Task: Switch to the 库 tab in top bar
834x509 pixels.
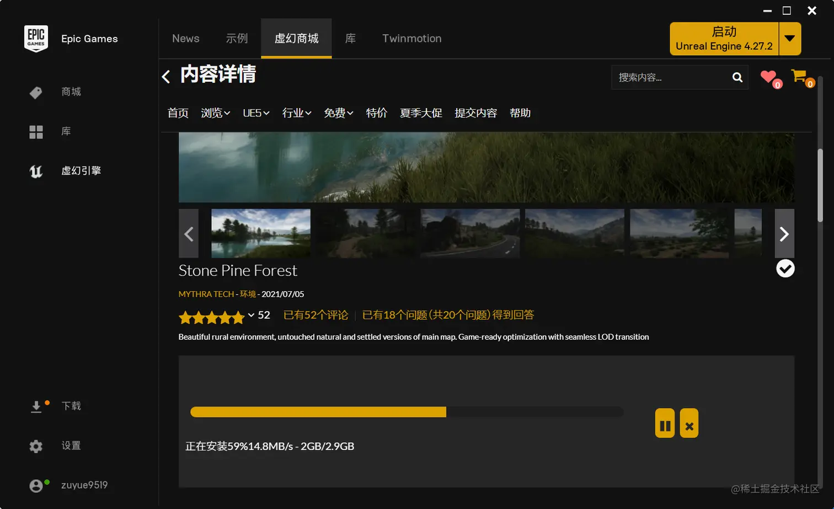Action: point(351,39)
